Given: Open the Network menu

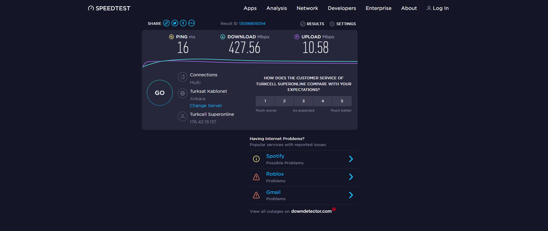Looking at the screenshot, I should (307, 8).
